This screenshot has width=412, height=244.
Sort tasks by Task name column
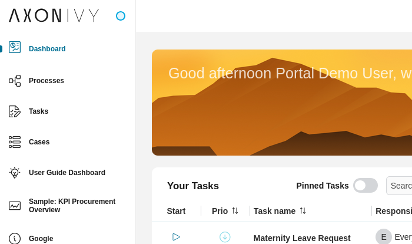tap(303, 211)
